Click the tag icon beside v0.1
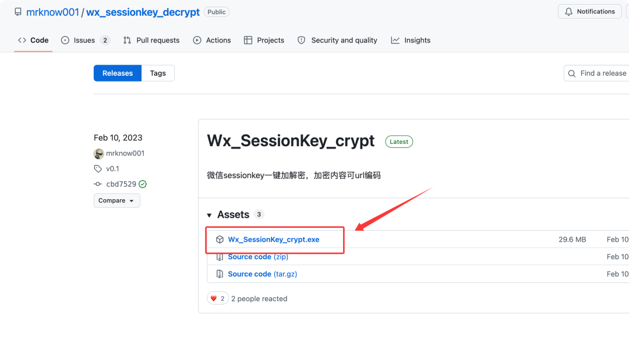This screenshot has width=629, height=346. (98, 168)
